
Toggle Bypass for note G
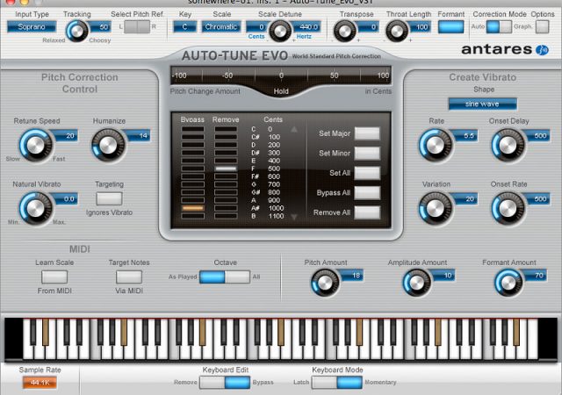[x=193, y=184]
